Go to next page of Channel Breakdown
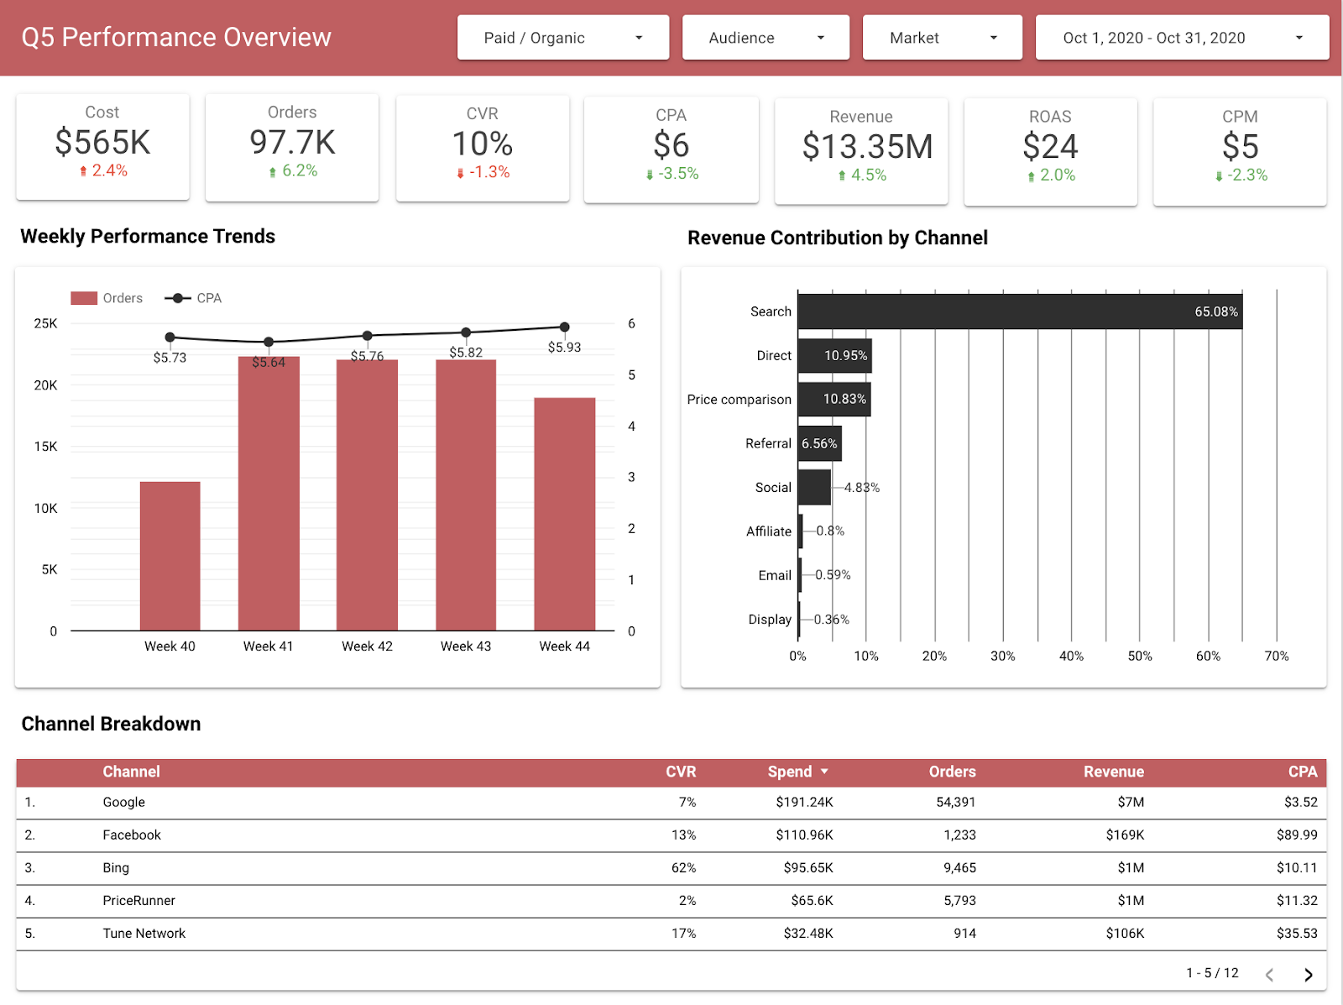The width and height of the screenshot is (1343, 1005). tap(1308, 974)
